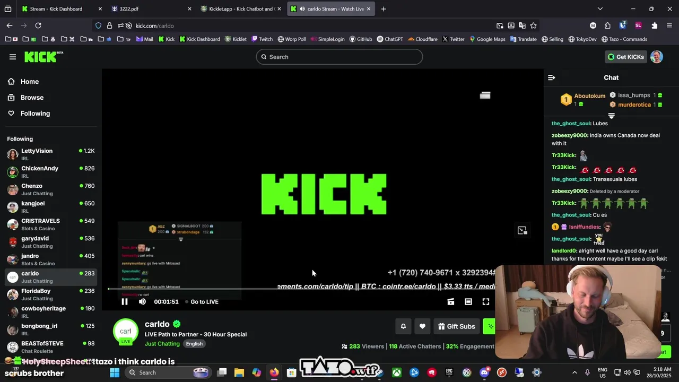Open ChickenAndy channel
679x382 pixels.
tap(51, 172)
